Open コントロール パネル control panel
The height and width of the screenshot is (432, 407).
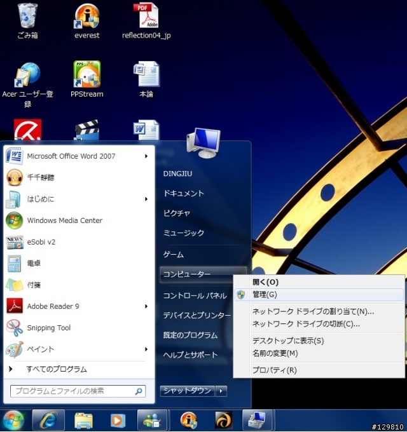[195, 296]
